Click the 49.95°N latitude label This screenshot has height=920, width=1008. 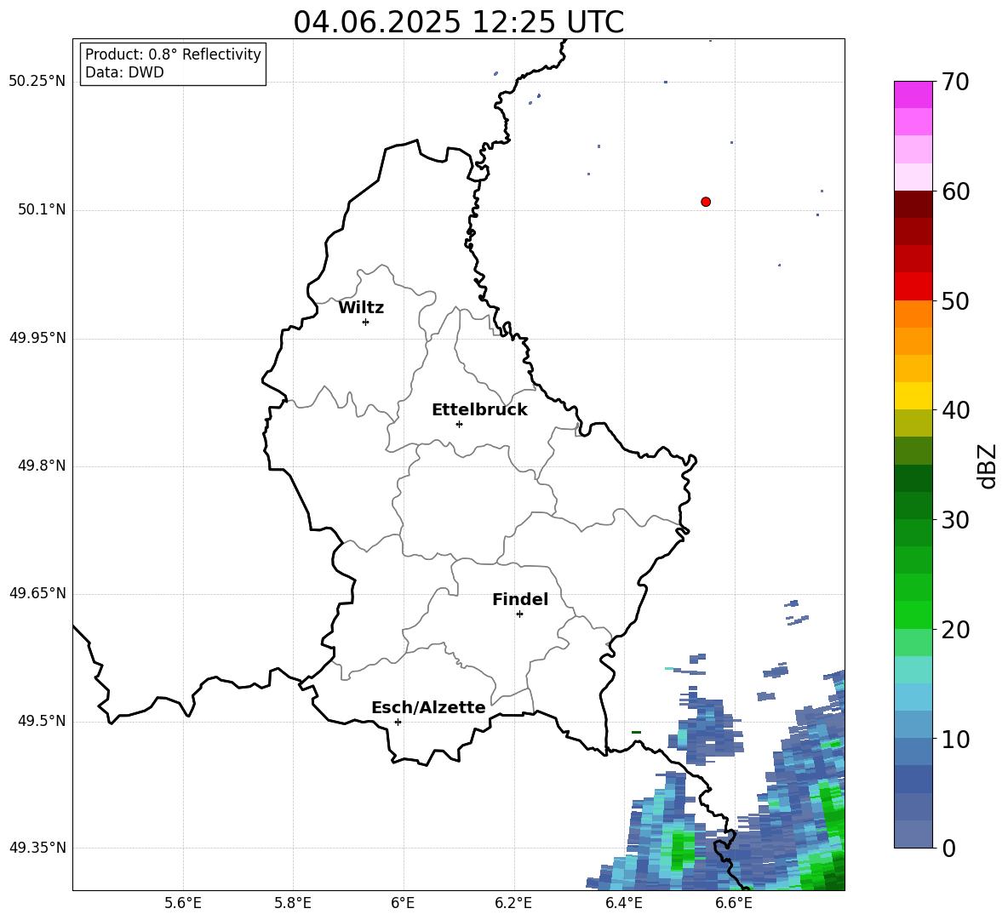click(37, 339)
